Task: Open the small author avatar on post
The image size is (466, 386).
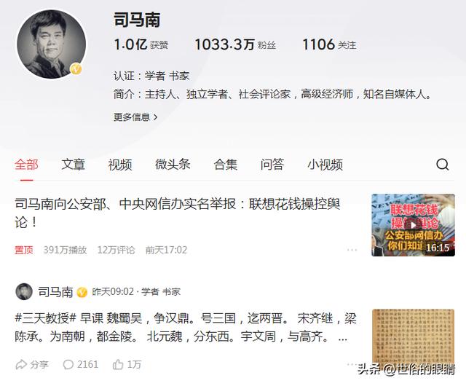Action: (x=24, y=292)
